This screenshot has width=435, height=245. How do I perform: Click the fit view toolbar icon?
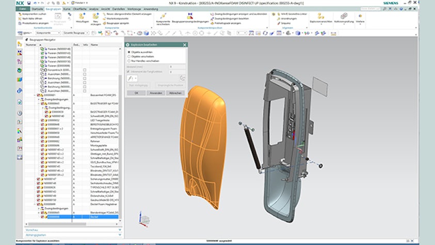251,33
